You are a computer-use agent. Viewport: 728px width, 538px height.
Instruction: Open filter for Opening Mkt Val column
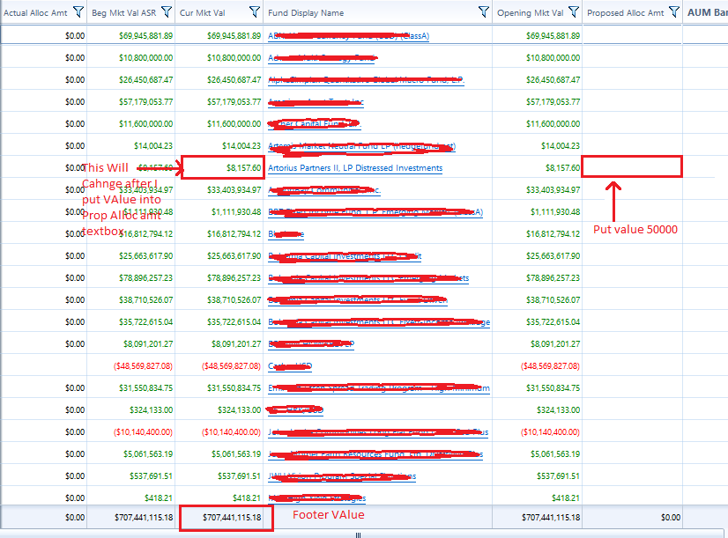574,12
